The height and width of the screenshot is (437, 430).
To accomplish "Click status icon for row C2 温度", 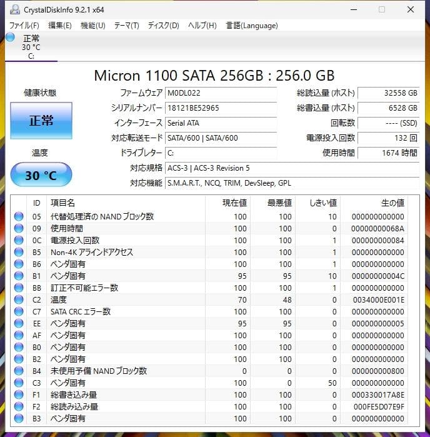I will [19, 299].
